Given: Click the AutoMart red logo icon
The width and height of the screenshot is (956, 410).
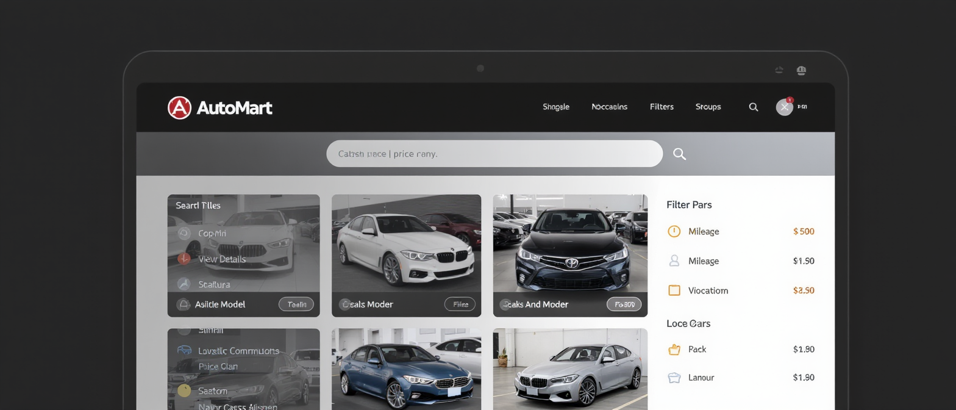Looking at the screenshot, I should point(179,108).
